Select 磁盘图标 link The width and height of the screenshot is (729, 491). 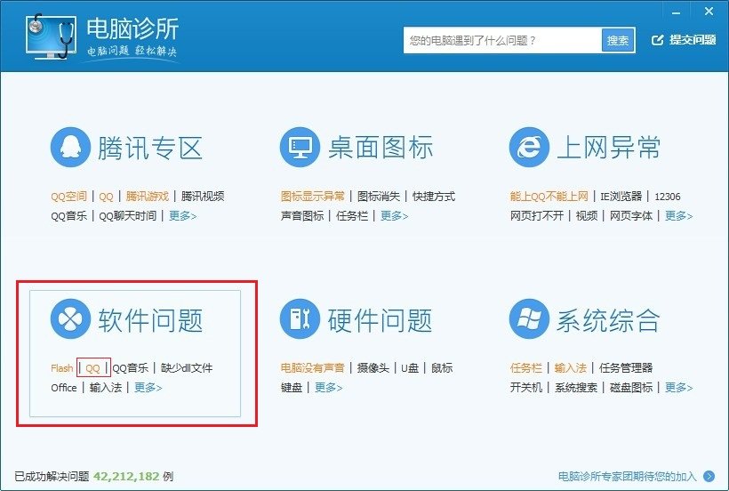click(x=631, y=387)
